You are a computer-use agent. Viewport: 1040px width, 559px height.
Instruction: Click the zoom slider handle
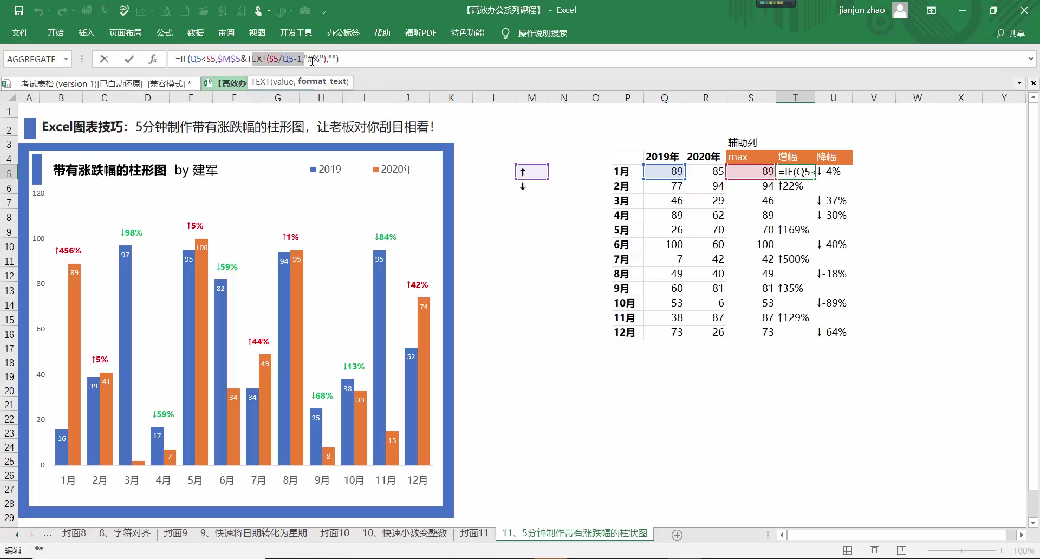pos(961,550)
